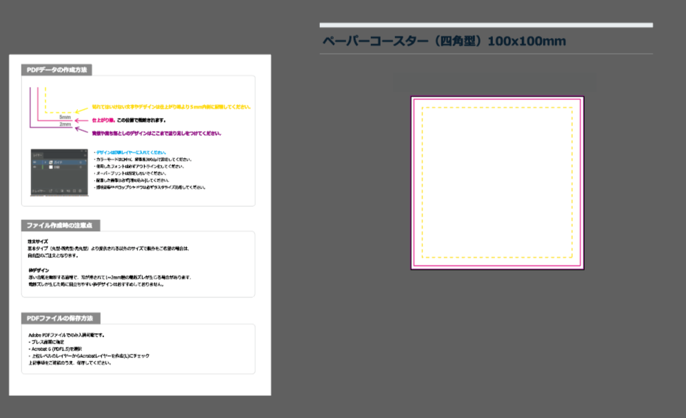This screenshot has height=418, width=686.
Task: Click the blue デザイン layer instruction line
Action: click(130, 152)
